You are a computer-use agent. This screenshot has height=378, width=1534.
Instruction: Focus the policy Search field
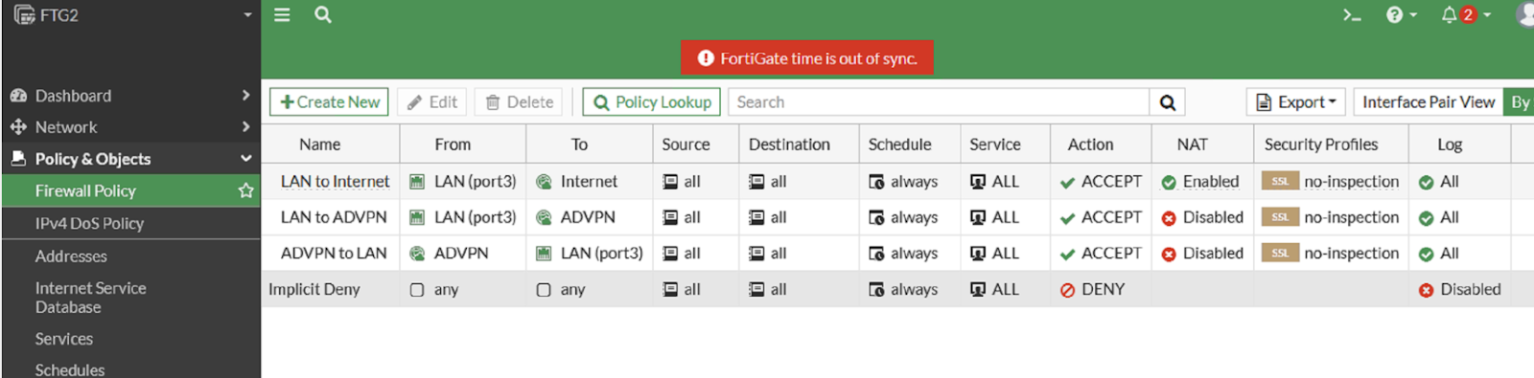tap(939, 102)
